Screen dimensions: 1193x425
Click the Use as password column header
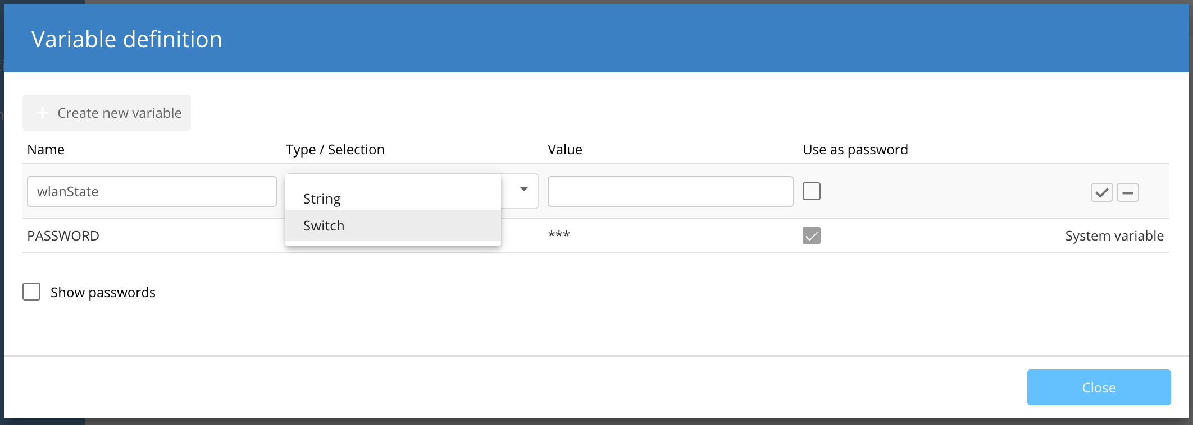[855, 150]
